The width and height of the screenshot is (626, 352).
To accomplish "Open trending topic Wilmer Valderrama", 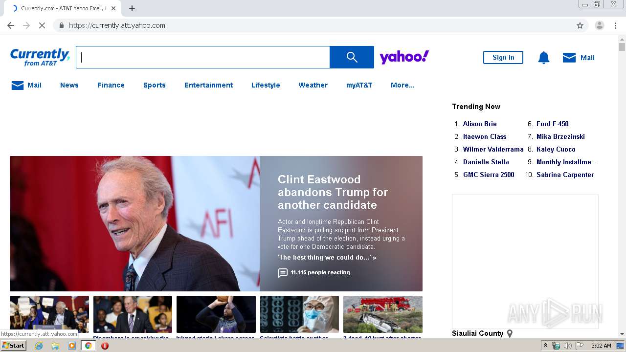I will 493,149.
